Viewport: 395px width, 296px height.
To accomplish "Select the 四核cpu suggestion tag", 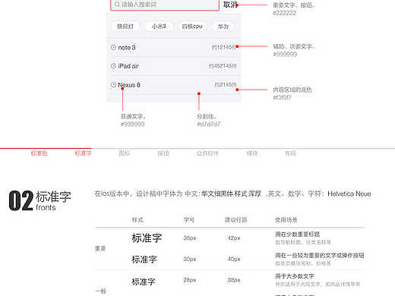I will [x=192, y=27].
